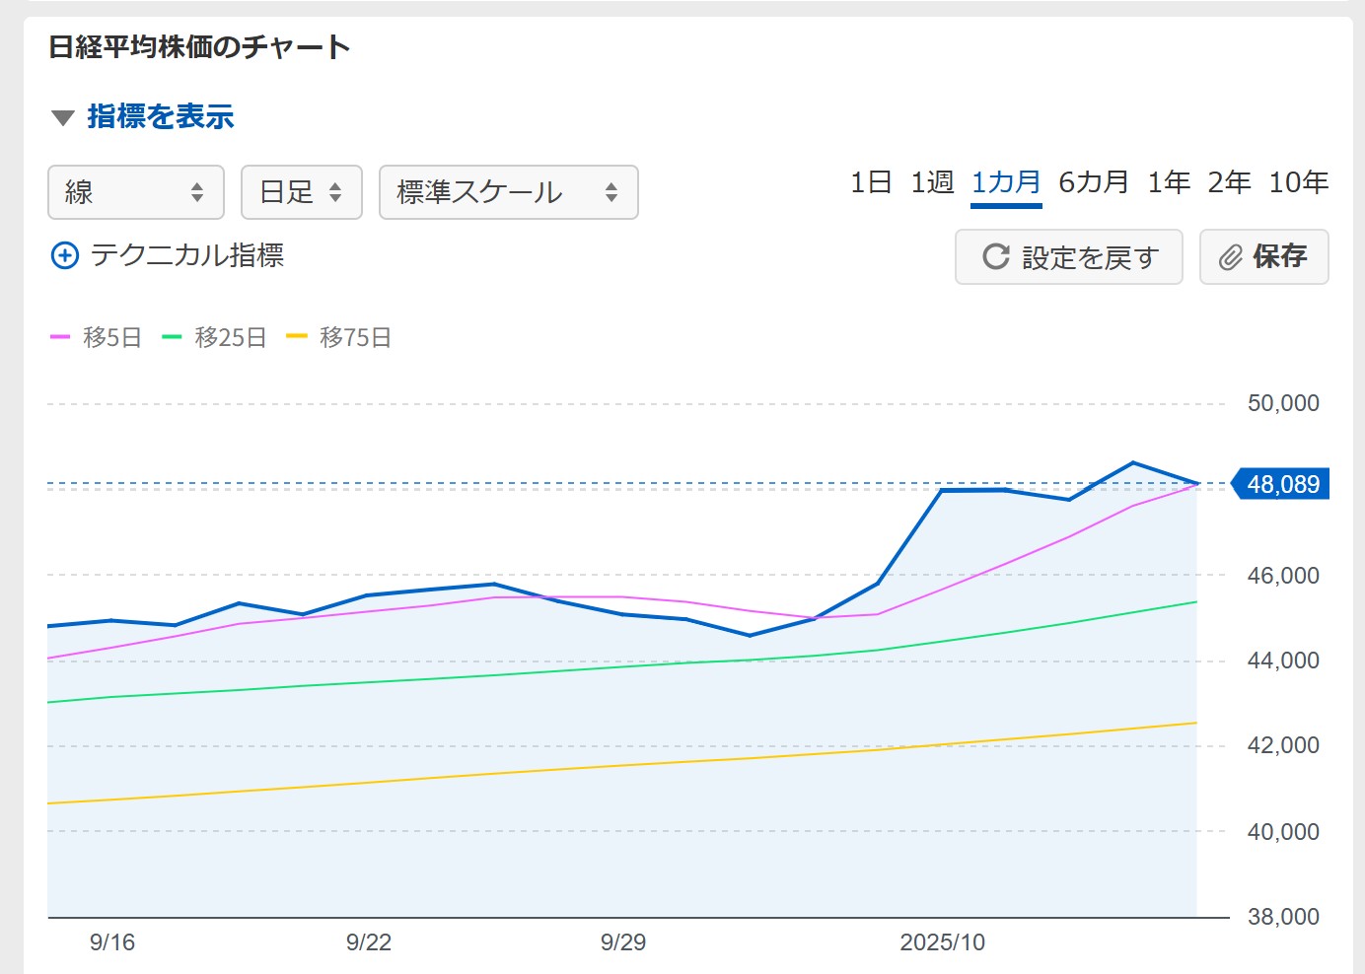Click the pink 移5日 color swatch line
1365x974 pixels.
tap(60, 337)
